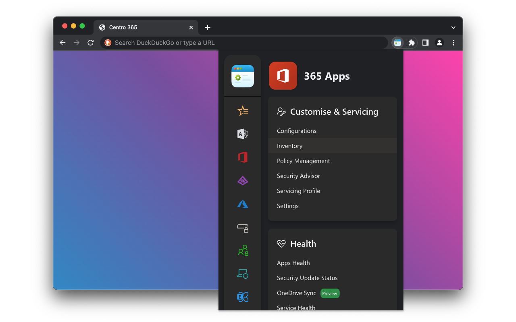Viewport: 516px width, 322px height.
Task: Open the tab search dropdown chevron
Action: pyautogui.click(x=454, y=27)
